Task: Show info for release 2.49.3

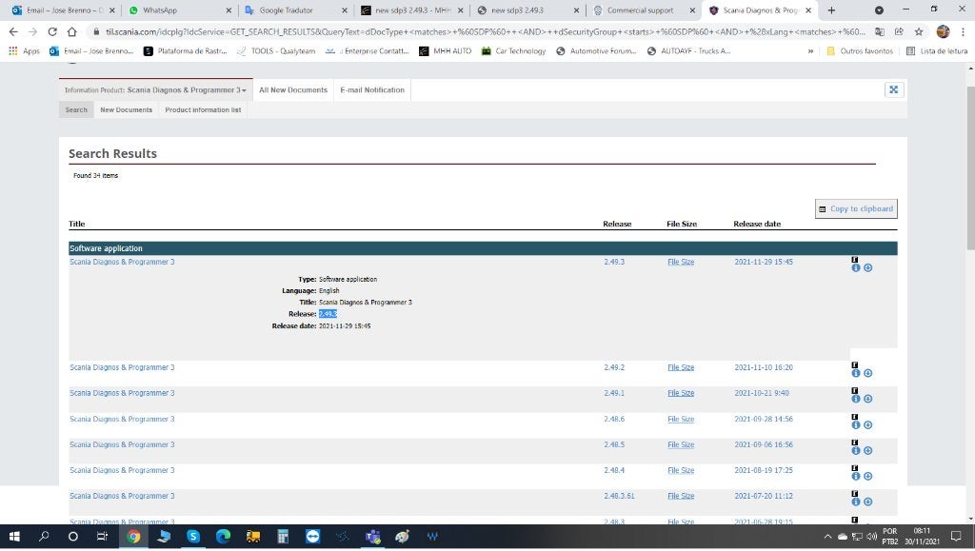Action: [x=856, y=267]
